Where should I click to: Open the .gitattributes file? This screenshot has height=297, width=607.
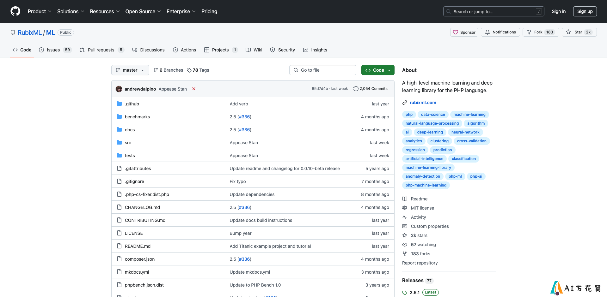click(138, 169)
